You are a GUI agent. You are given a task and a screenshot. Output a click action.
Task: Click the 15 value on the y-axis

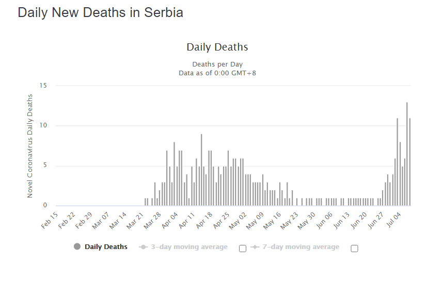pos(43,86)
